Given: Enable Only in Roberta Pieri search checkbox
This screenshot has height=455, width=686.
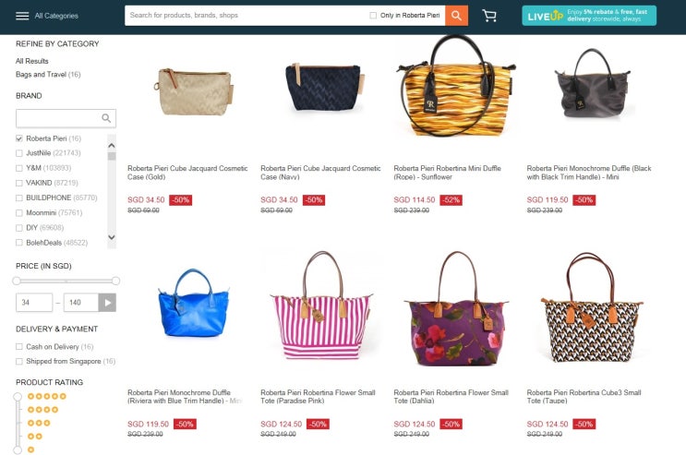Looking at the screenshot, I should (x=373, y=16).
